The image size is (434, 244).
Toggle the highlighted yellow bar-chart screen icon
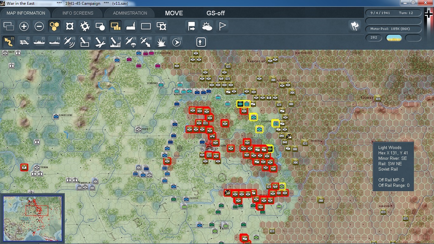[x=115, y=26]
